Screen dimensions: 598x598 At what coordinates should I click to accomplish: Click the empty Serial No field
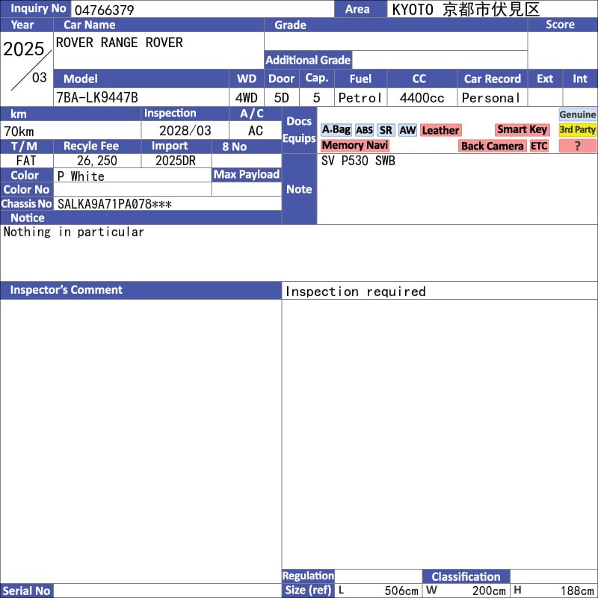pos(167,591)
